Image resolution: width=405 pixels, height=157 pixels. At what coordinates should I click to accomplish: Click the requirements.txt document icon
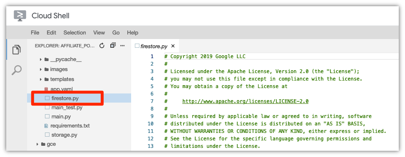pyautogui.click(x=47, y=126)
